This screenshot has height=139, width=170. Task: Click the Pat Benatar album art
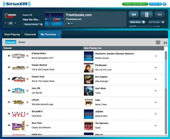coord(89,68)
